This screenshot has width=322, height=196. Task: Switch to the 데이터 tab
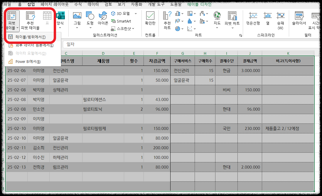click(93, 4)
